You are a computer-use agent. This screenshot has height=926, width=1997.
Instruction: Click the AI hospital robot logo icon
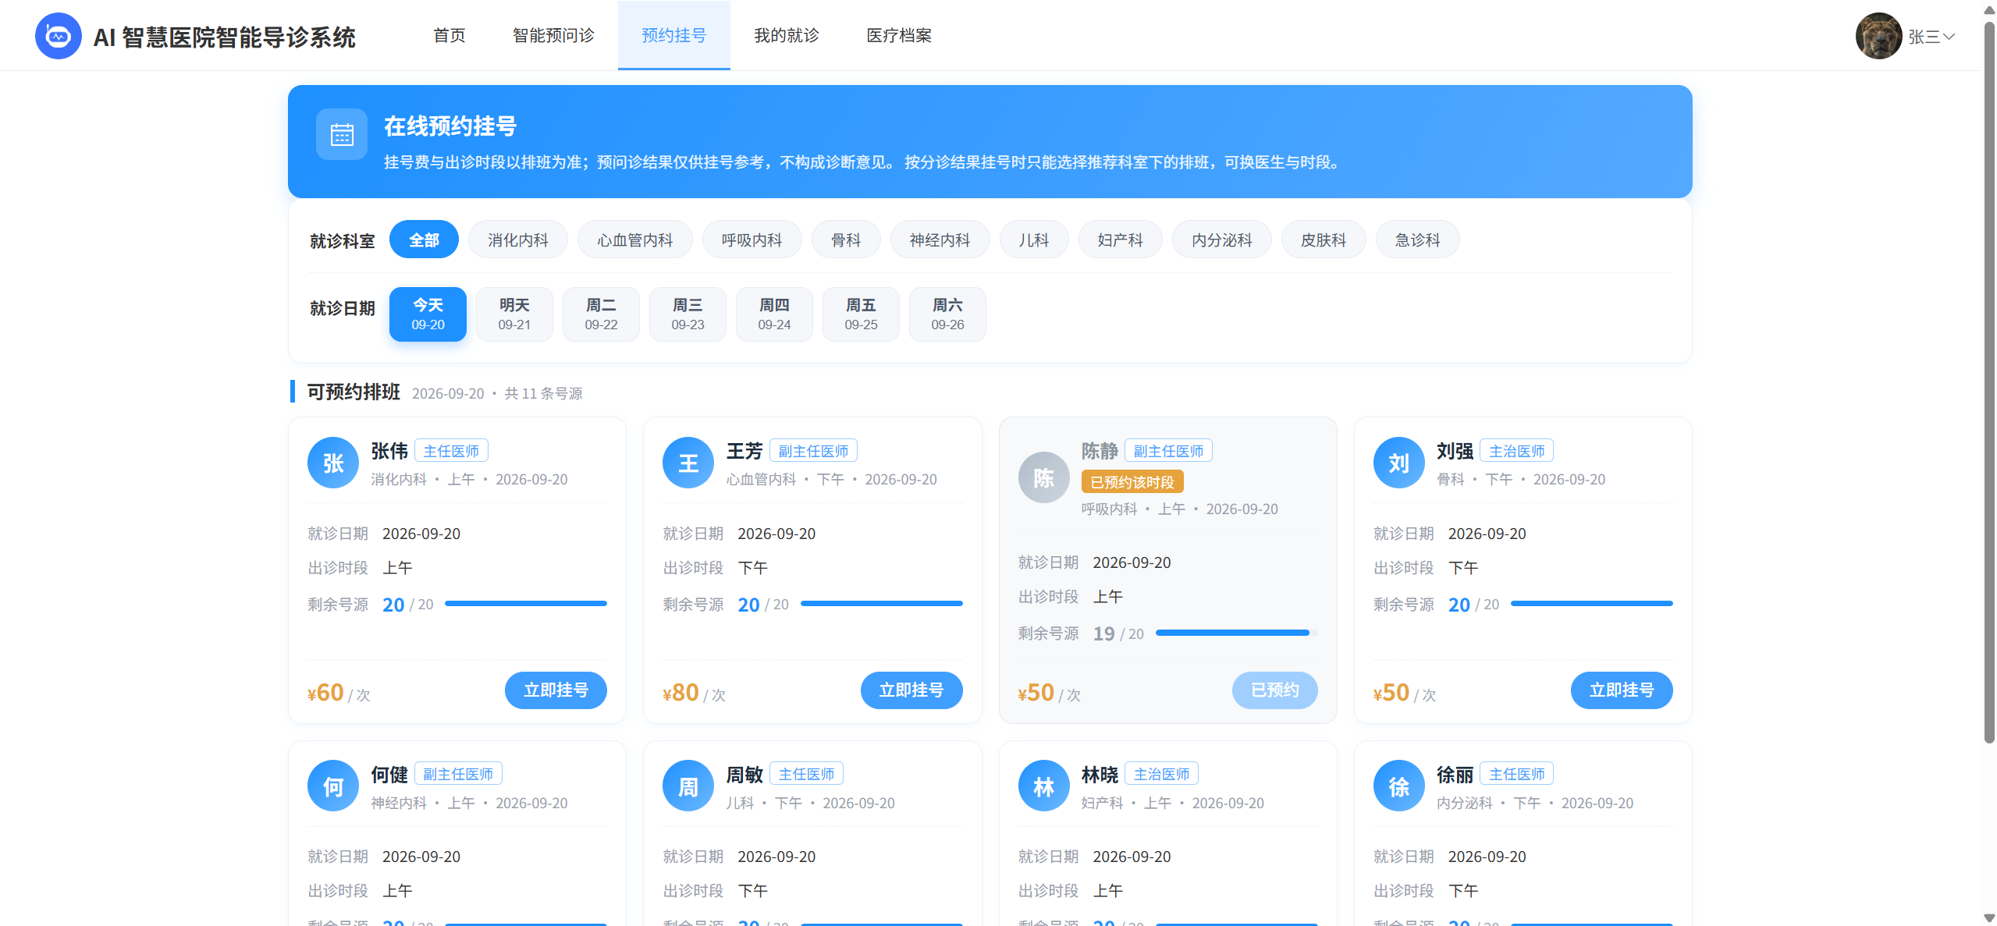pos(59,36)
